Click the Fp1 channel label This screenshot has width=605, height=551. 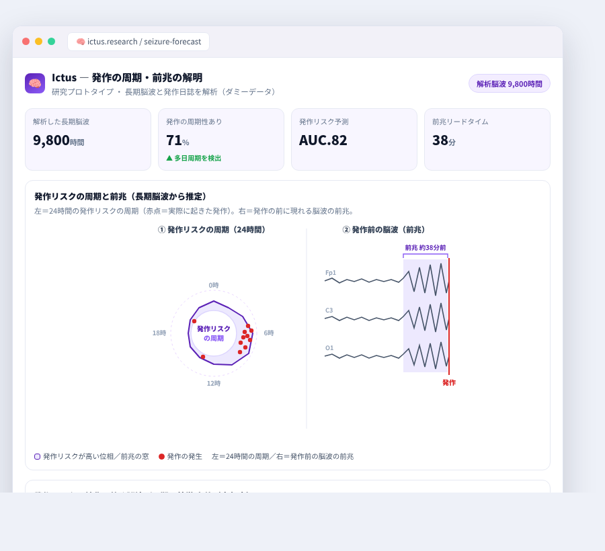pos(331,273)
